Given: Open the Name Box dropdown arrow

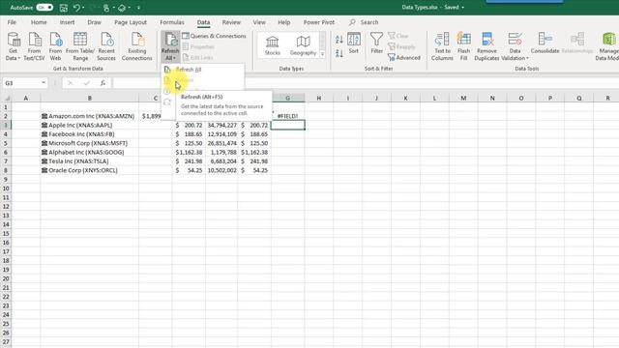Looking at the screenshot, I should [x=43, y=83].
